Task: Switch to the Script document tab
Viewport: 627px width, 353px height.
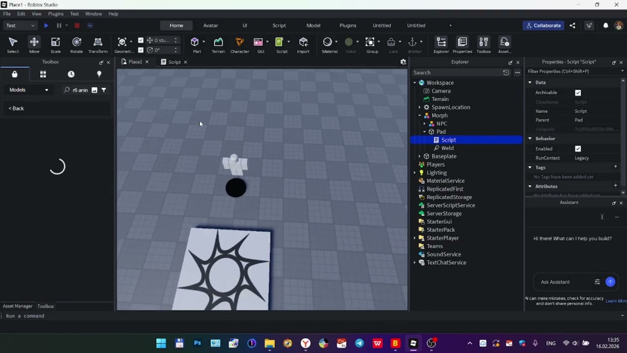Action: point(174,62)
